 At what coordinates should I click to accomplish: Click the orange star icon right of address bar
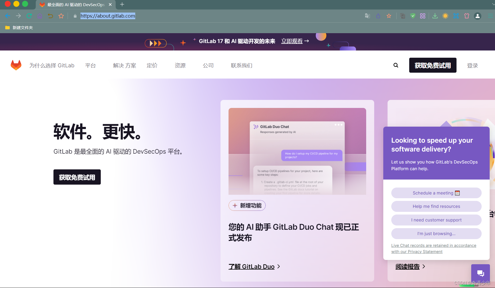pyautogui.click(x=389, y=16)
